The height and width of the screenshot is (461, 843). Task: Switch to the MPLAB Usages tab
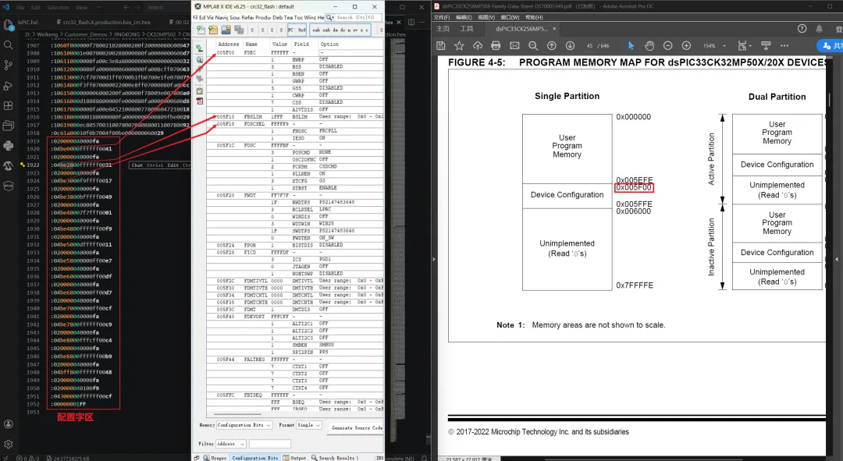pyautogui.click(x=215, y=458)
